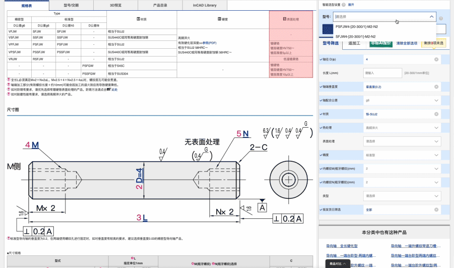Click the help icon beside 智能选型设置
454x268 pixels.
point(344,4)
